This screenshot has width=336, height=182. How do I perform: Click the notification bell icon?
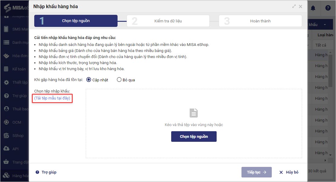(x=313, y=8)
